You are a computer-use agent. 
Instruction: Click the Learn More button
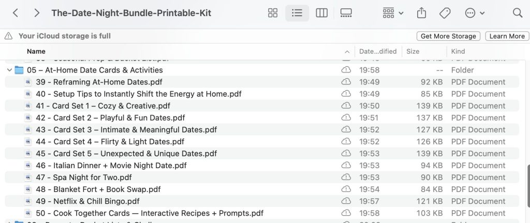coord(507,36)
